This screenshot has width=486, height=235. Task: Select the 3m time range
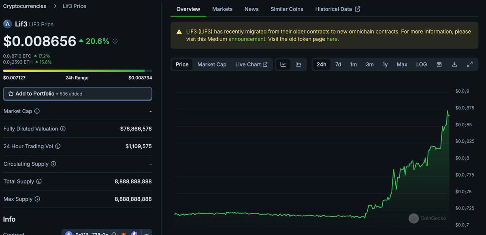pyautogui.click(x=370, y=64)
